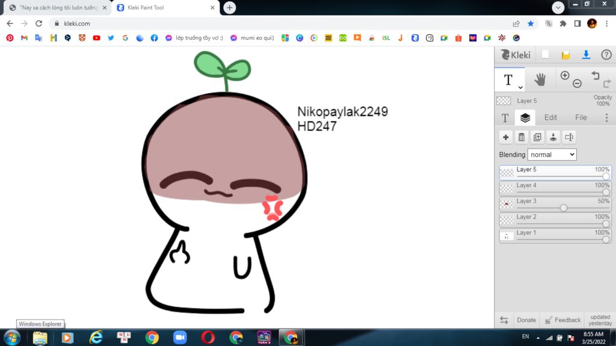Open Windows Start menu
616x346 pixels.
point(12,338)
